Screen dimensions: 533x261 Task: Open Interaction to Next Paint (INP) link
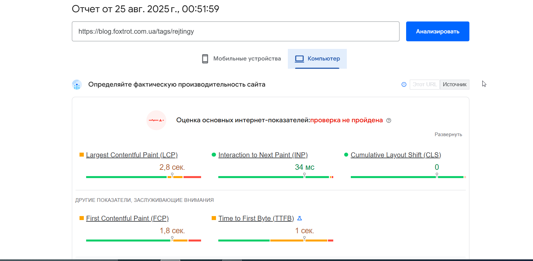tap(263, 155)
